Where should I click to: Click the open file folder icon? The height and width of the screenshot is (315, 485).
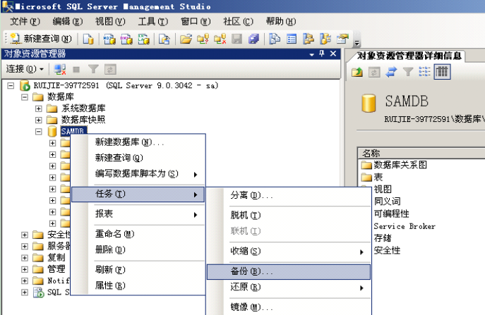186,39
